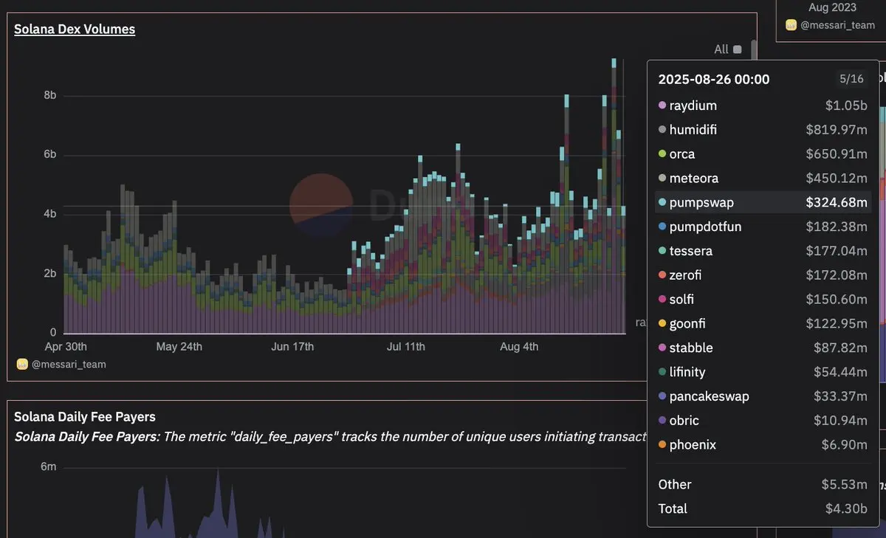The height and width of the screenshot is (538, 886).
Task: Select the solfi row in tooltip
Action: [763, 300]
